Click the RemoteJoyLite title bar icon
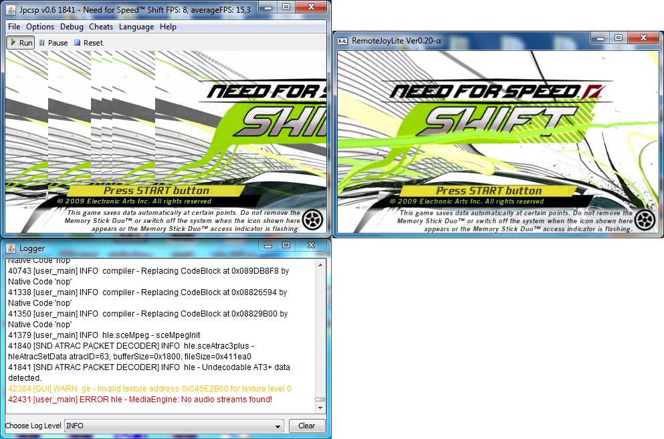This screenshot has height=439, width=664. 342,40
